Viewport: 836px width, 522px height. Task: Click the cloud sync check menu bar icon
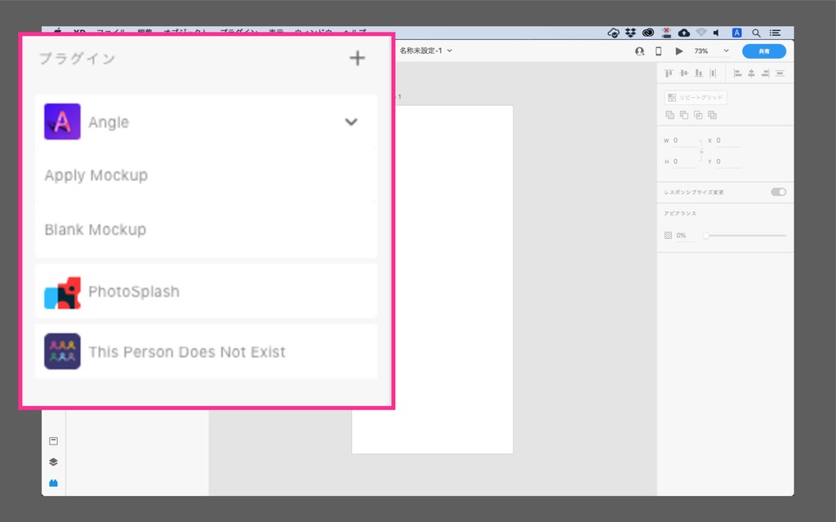[x=613, y=33]
